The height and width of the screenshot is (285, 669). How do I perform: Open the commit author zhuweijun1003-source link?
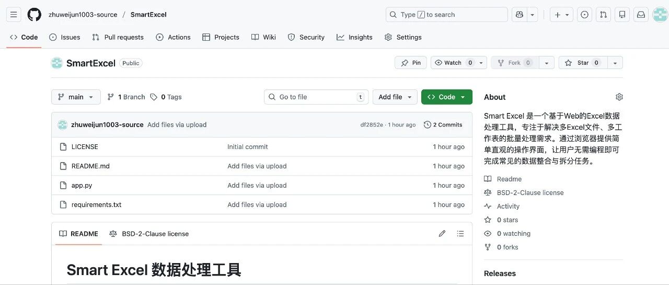click(x=107, y=124)
